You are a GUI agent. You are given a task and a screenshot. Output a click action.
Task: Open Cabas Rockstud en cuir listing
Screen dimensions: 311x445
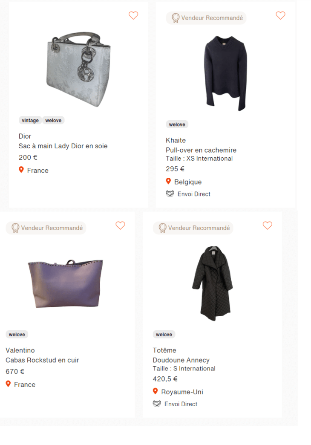click(42, 360)
